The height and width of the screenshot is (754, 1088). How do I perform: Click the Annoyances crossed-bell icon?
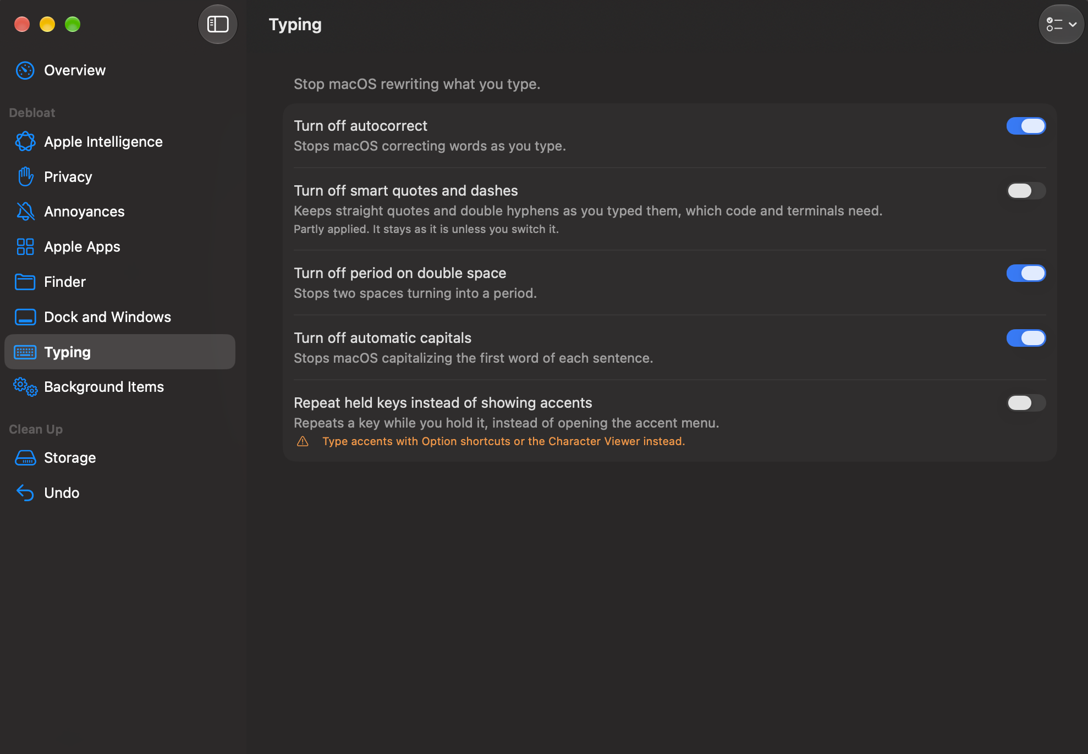click(25, 212)
